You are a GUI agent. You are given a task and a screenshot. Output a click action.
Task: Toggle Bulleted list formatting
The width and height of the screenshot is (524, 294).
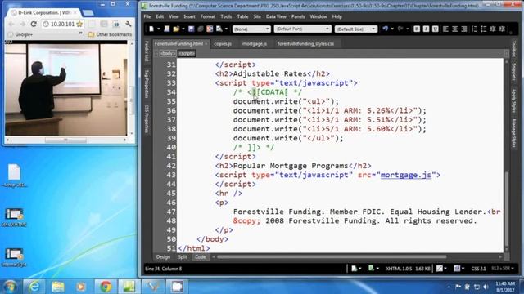[x=484, y=29]
